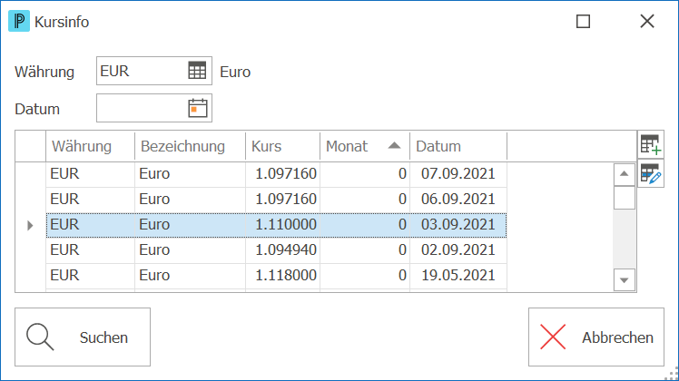This screenshot has height=381, width=679.
Task: Sort by the Währung column header
Action: click(x=90, y=146)
